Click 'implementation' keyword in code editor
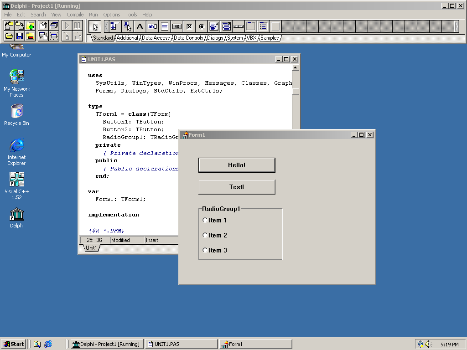The image size is (467, 350). [114, 215]
